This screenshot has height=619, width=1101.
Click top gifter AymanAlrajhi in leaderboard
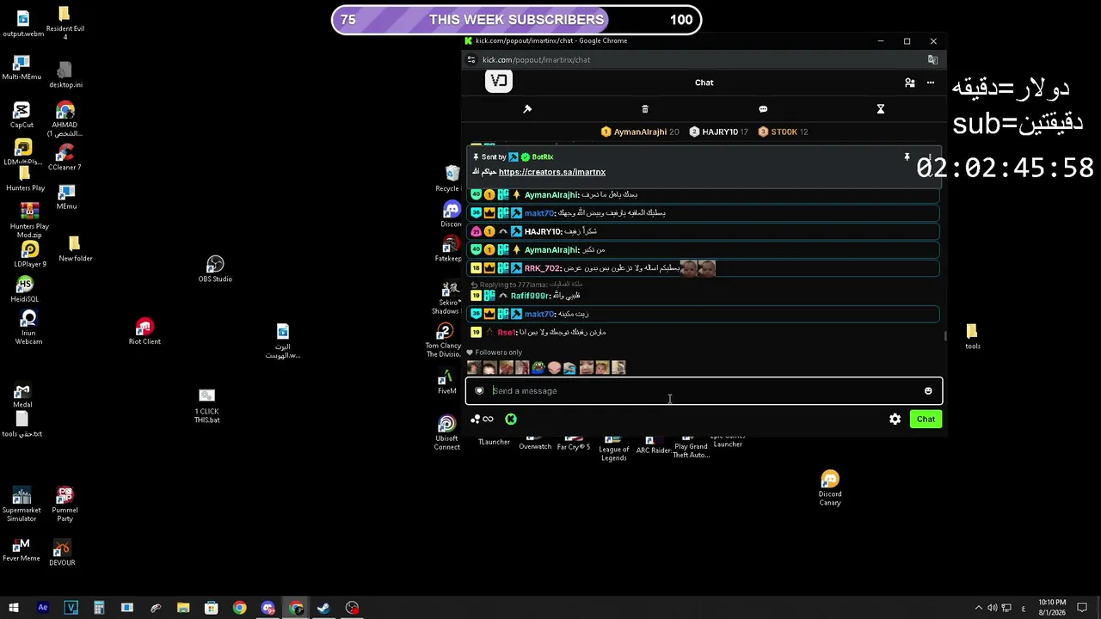(x=640, y=132)
